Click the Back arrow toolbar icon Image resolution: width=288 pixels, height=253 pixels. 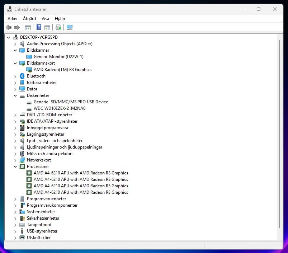pyautogui.click(x=9, y=28)
